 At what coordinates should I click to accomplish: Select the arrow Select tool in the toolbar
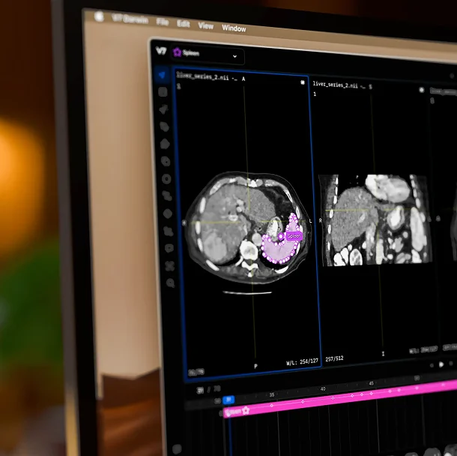pos(162,75)
